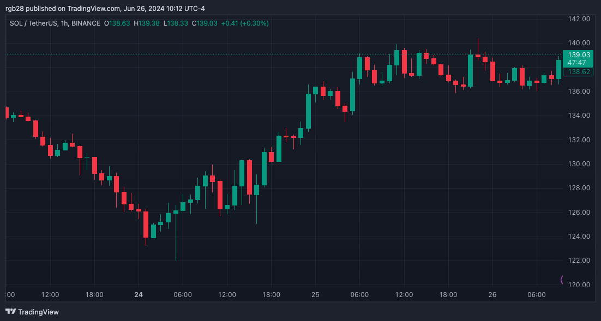The height and width of the screenshot is (321, 601).
Task: Select the 26 date marker on time axis
Action: click(492, 295)
